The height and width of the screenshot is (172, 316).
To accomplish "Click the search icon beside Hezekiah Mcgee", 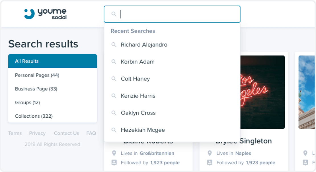I will click(x=114, y=130).
